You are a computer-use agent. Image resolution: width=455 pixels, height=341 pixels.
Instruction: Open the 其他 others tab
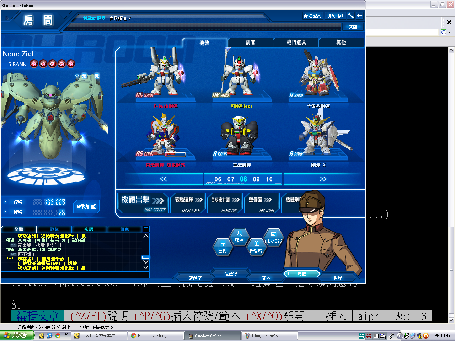(x=341, y=43)
